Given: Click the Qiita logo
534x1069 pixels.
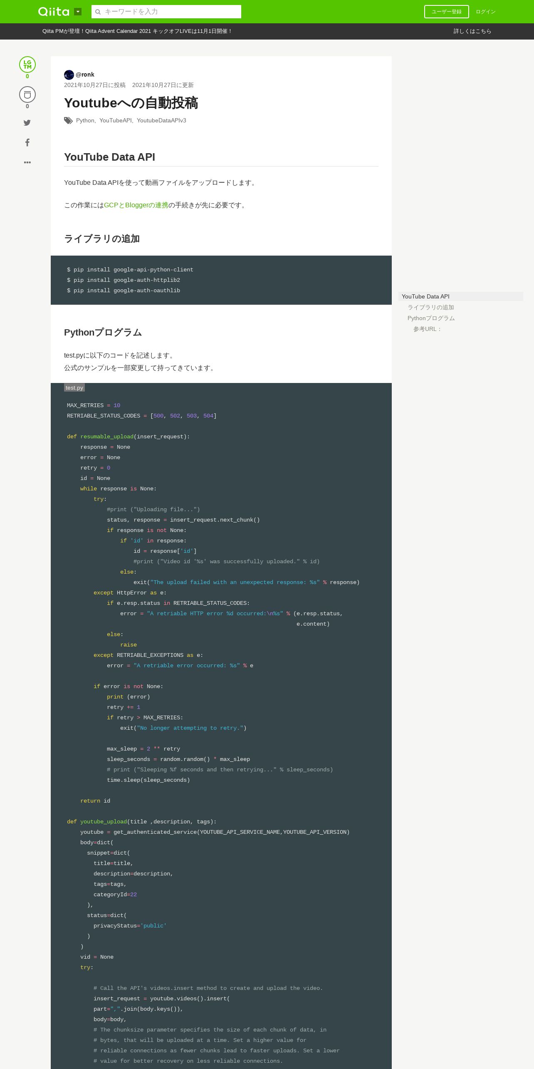Looking at the screenshot, I should click(x=54, y=12).
